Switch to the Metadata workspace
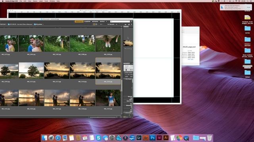This screenshot has height=142, width=254. click(95, 21)
